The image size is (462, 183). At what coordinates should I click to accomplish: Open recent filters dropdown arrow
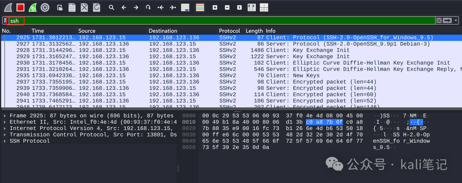(x=456, y=21)
